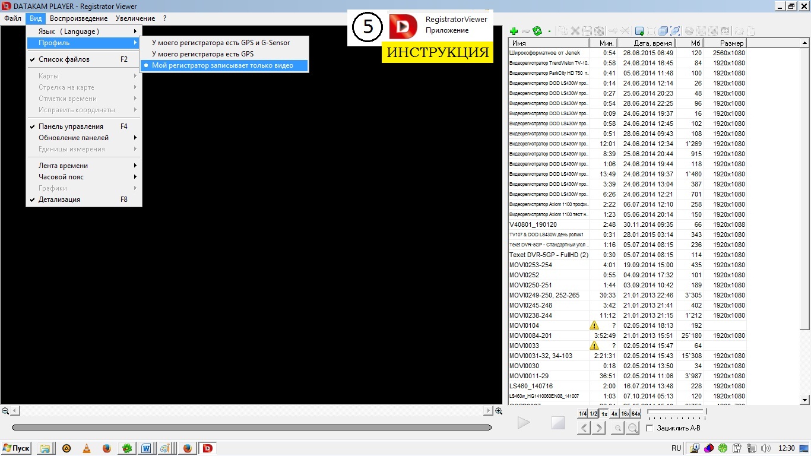811x456 pixels.
Task: Click the green refresh file list icon
Action: click(x=537, y=31)
